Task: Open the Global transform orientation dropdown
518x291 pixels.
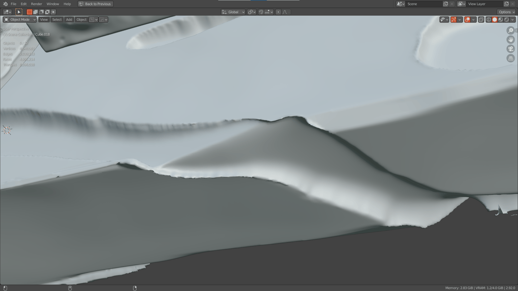Action: 233,12
